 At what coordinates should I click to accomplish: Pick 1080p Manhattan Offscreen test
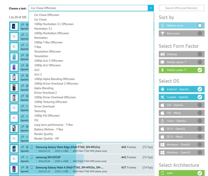coord(52,33)
